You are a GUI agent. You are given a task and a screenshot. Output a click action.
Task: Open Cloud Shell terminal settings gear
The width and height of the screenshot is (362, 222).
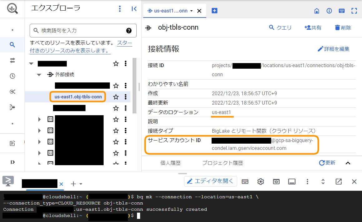pos(261,182)
